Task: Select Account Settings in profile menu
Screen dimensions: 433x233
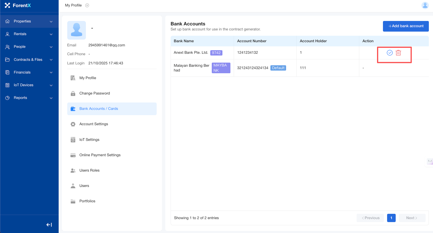Action: tap(94, 124)
